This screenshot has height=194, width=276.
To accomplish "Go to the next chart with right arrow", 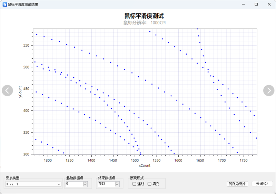I will 269,90.
